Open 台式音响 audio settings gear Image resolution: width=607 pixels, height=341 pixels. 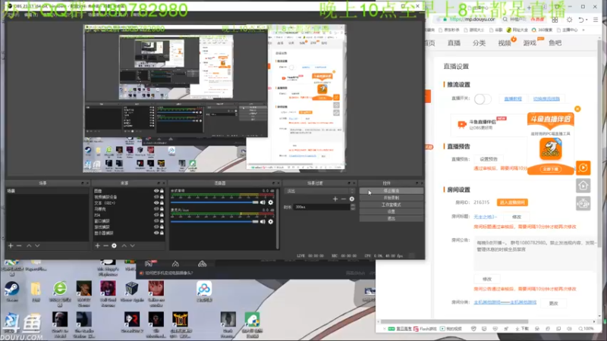click(271, 202)
